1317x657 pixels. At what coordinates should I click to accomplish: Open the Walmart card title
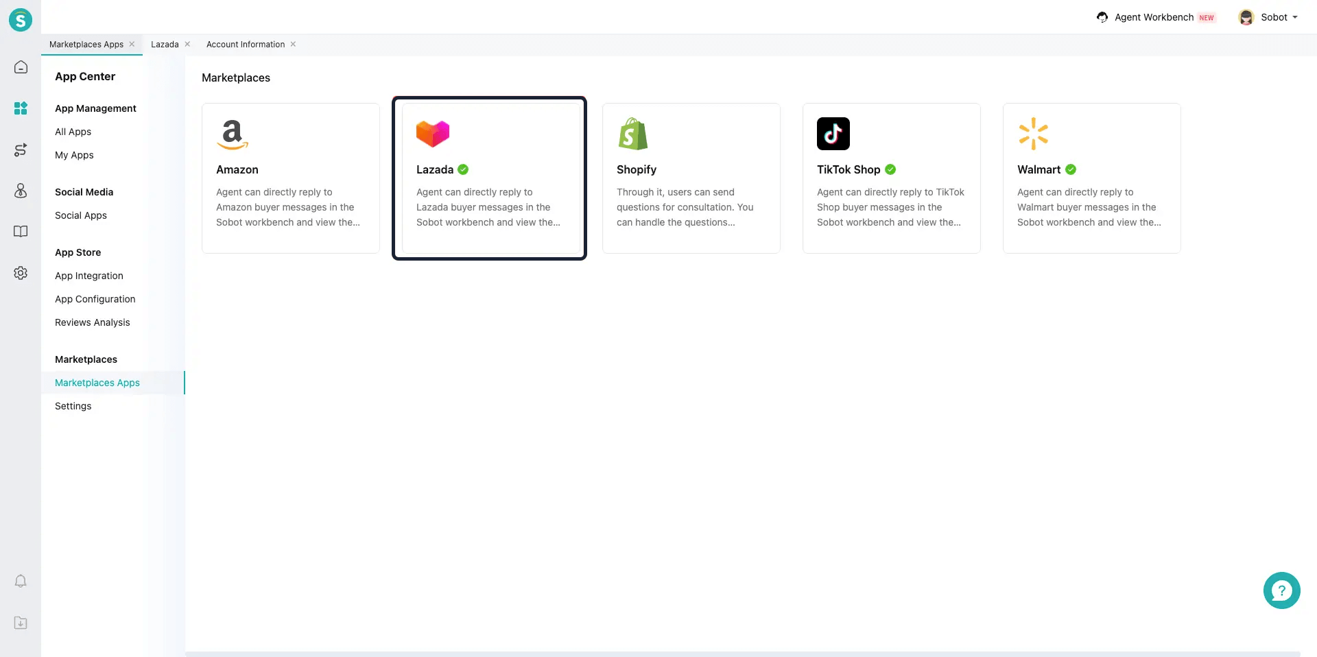point(1039,169)
